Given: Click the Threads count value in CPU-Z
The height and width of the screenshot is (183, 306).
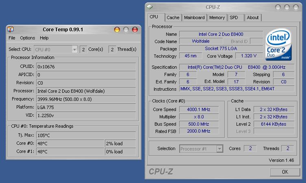Looking at the screenshot, I should click(x=288, y=148).
